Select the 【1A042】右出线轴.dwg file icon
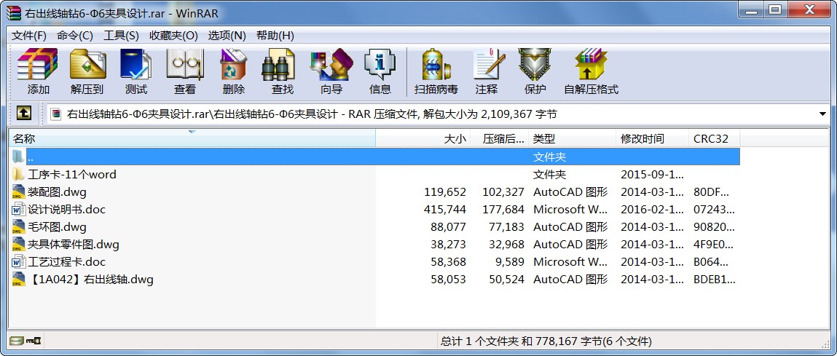The width and height of the screenshot is (837, 356). (x=19, y=279)
